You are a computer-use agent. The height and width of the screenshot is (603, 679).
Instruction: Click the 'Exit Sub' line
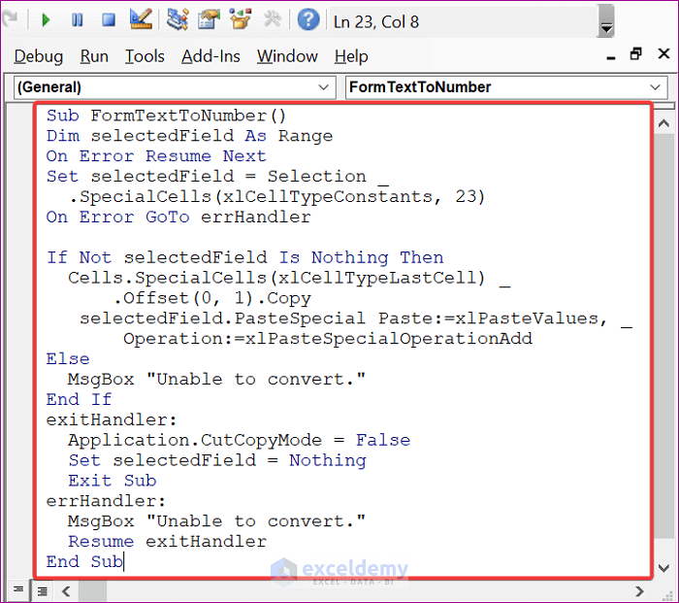tap(113, 481)
